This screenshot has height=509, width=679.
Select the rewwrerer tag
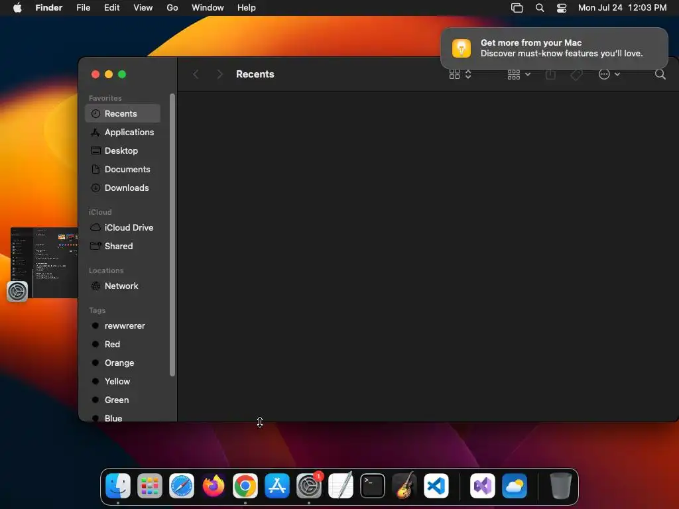123,325
